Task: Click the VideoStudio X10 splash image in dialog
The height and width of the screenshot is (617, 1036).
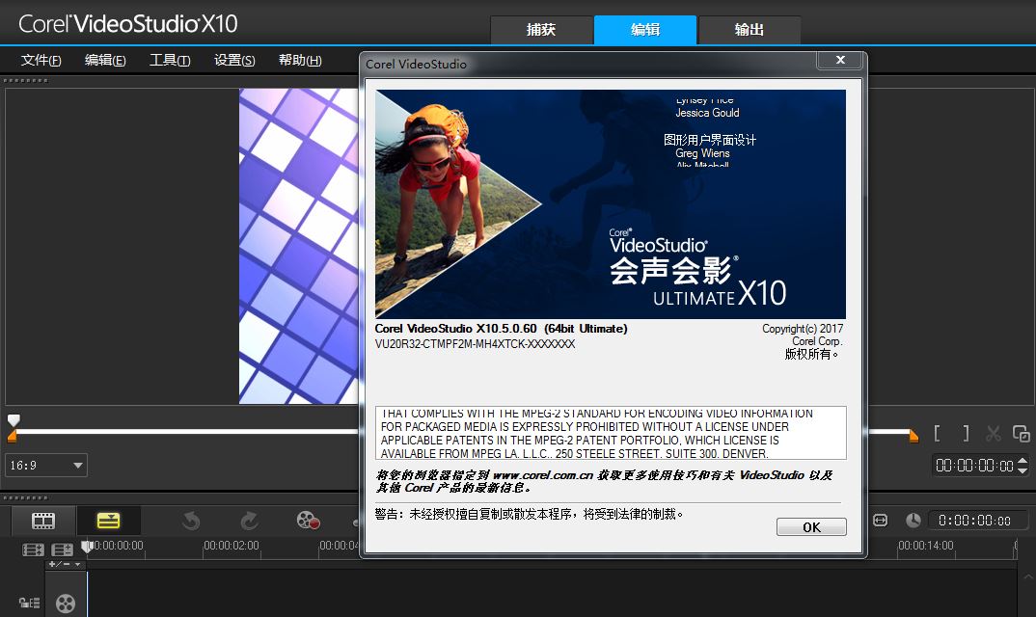Action: tap(610, 204)
